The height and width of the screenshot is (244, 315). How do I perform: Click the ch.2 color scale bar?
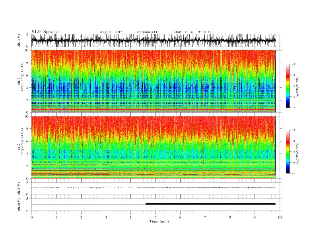pos(288,152)
